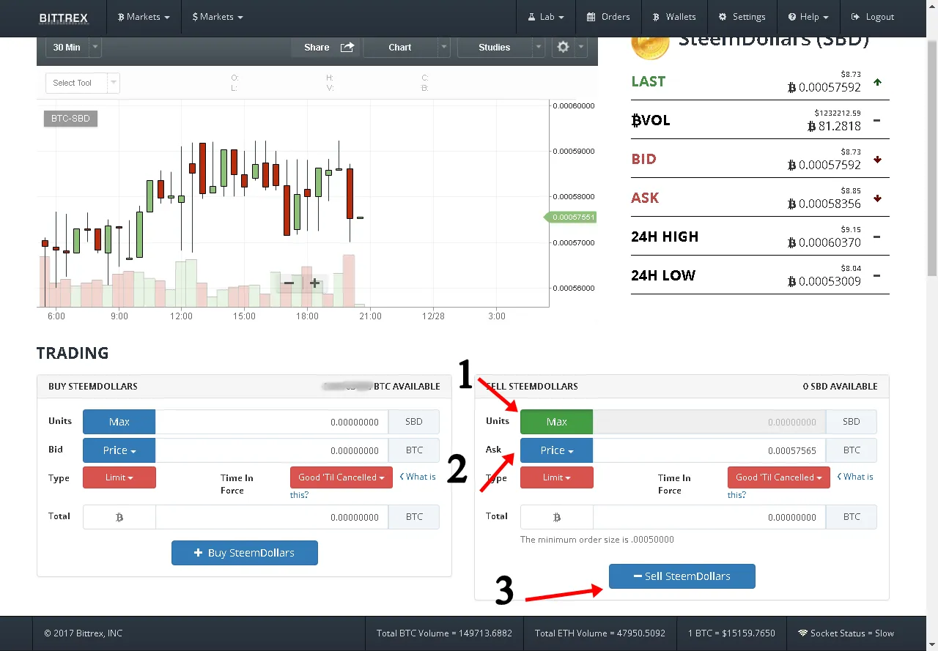Click the ASK down arrow indicator
This screenshot has width=938, height=651.
tap(877, 198)
